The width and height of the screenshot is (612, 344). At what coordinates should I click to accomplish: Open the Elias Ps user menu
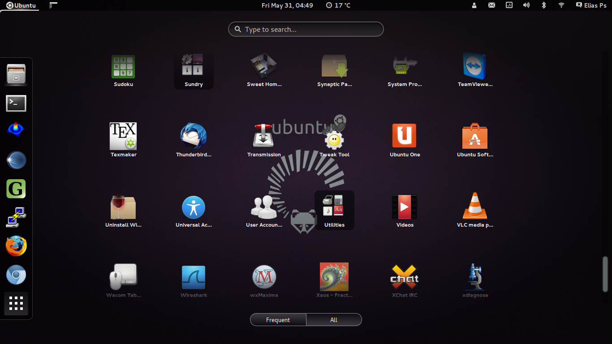click(591, 5)
